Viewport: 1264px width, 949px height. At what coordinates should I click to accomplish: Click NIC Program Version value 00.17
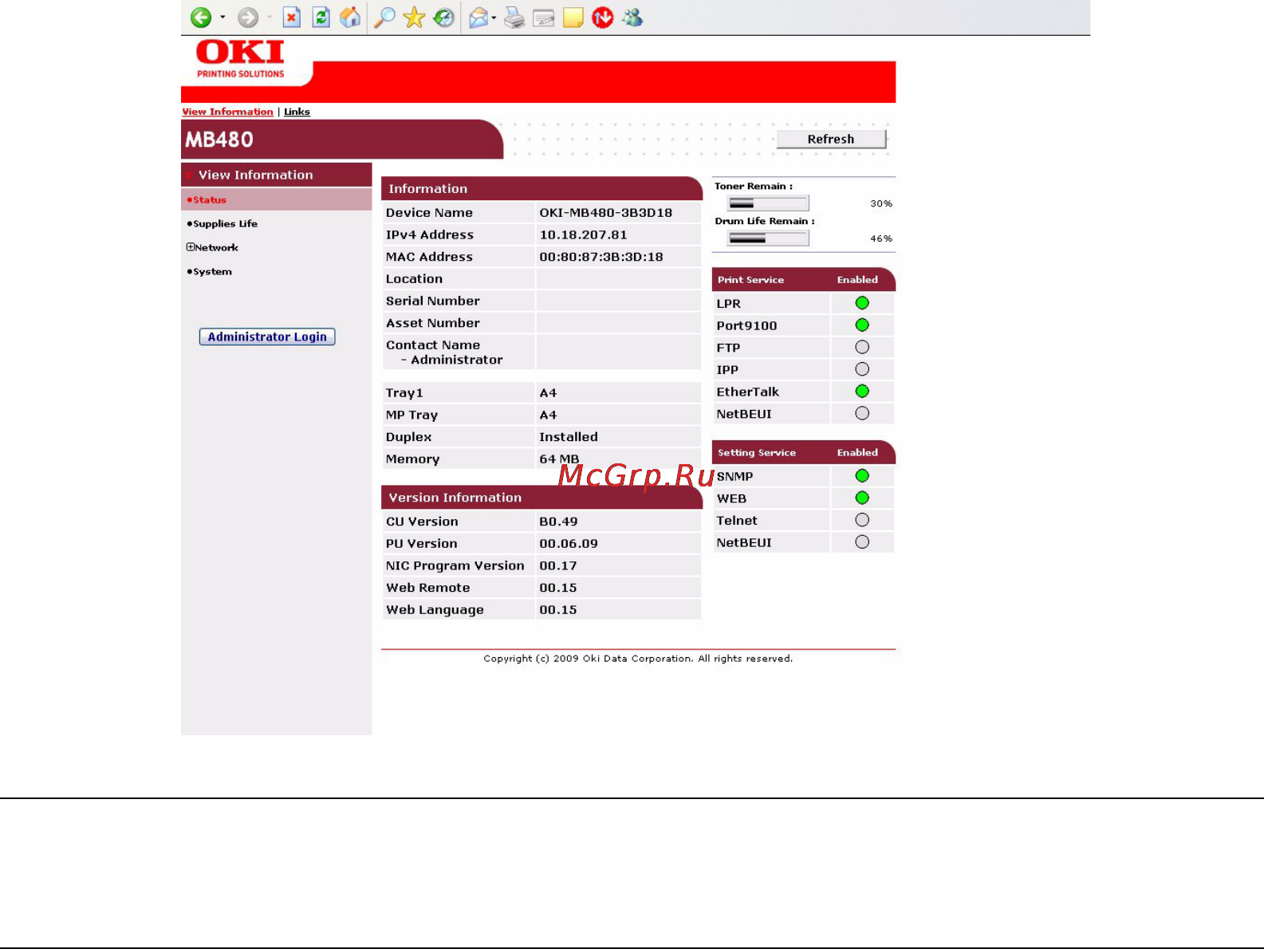coord(558,565)
